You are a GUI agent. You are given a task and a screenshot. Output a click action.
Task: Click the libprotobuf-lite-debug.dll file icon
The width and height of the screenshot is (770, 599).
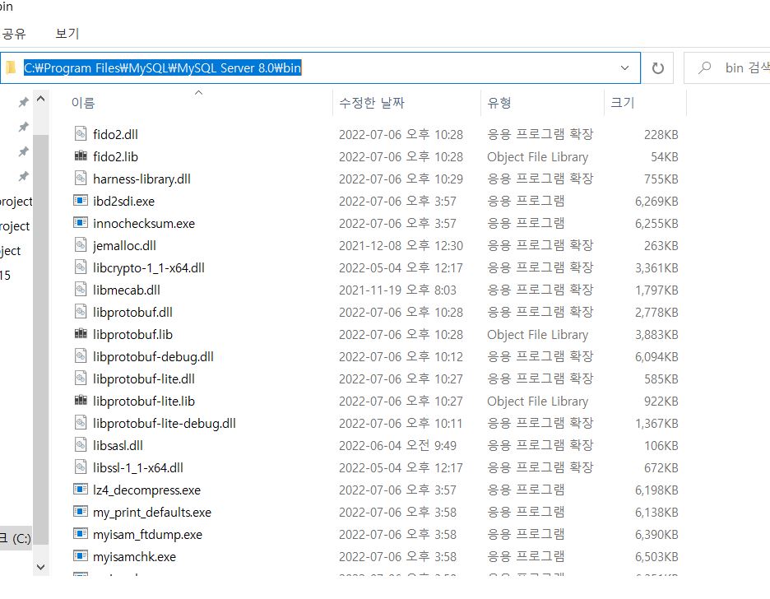point(81,423)
